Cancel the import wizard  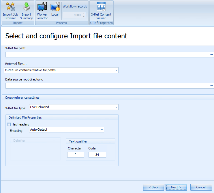[201, 187]
